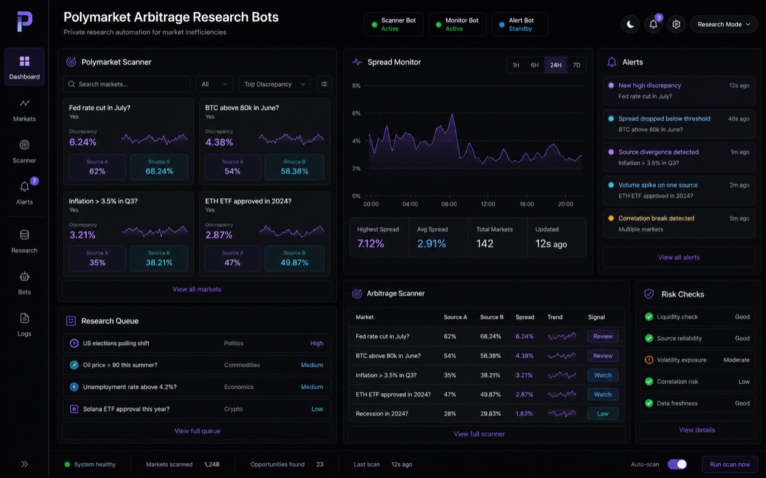Select the 24H time range tab
Image resolution: width=766 pixels, height=478 pixels.
pos(556,65)
